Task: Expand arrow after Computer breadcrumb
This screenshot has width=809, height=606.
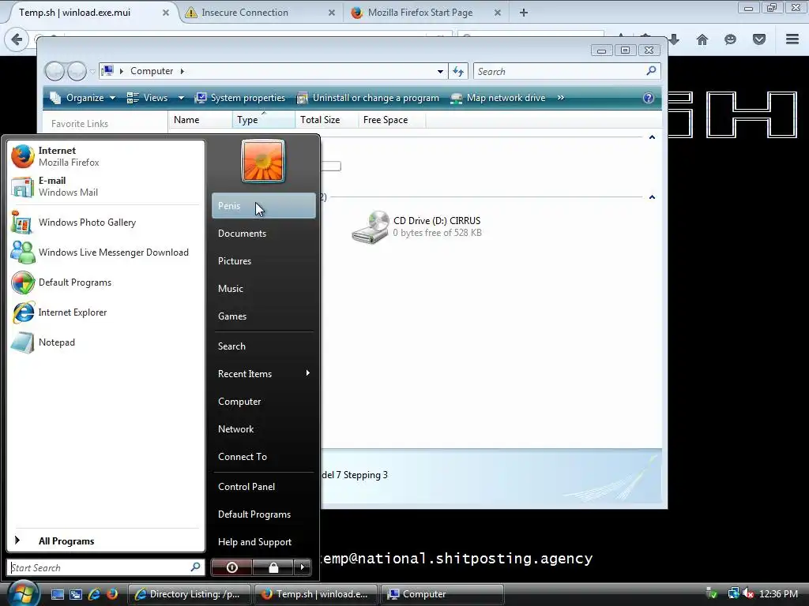Action: (182, 71)
